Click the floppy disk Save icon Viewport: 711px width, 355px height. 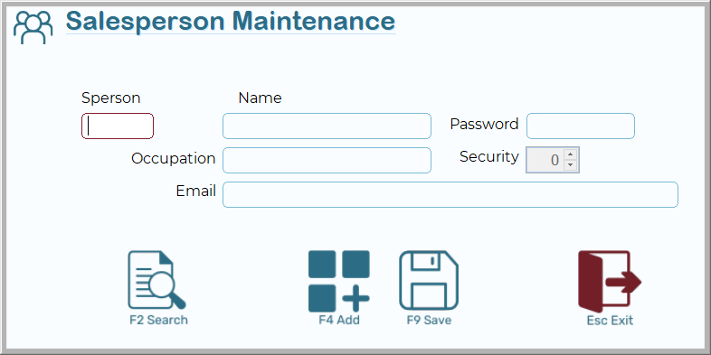point(429,280)
